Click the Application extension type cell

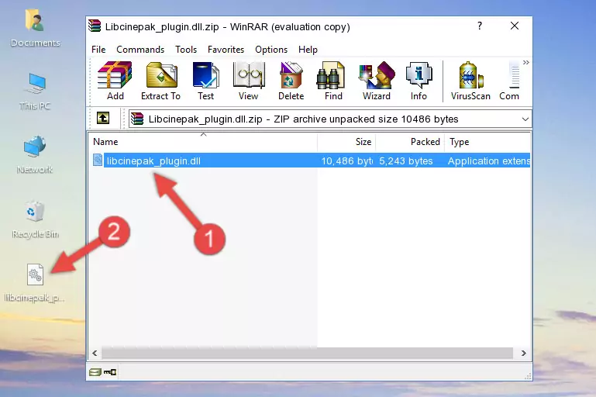coord(489,161)
